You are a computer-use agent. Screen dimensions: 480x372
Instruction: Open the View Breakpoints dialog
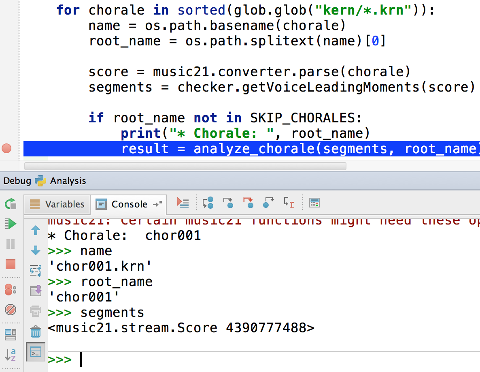[11, 289]
